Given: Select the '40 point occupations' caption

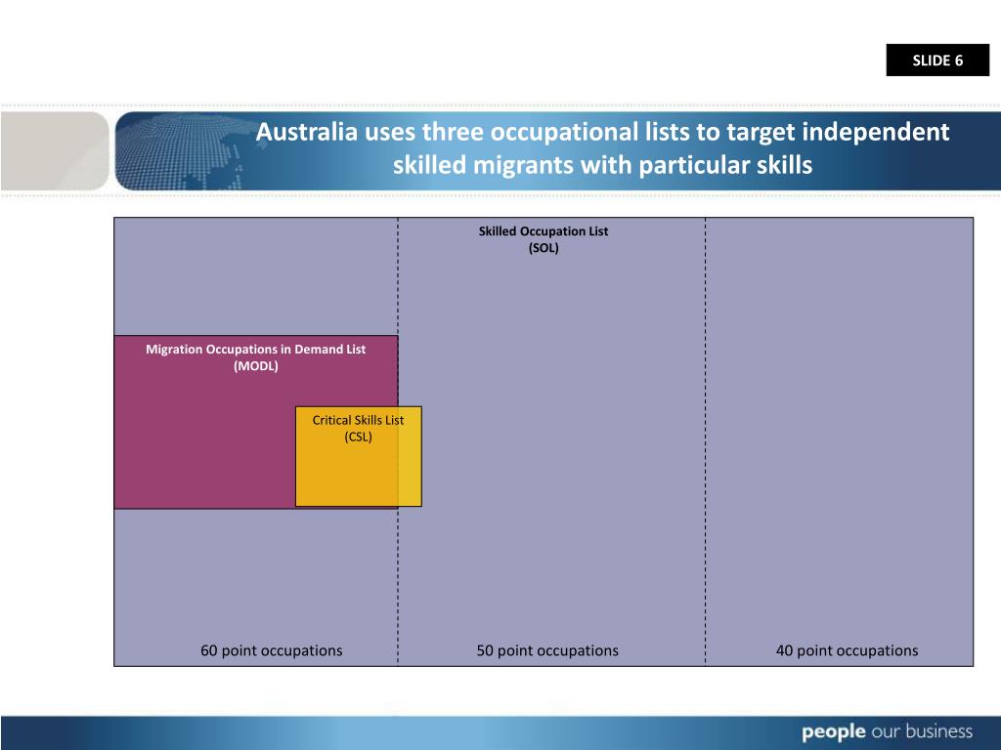Looking at the screenshot, I should [x=847, y=650].
